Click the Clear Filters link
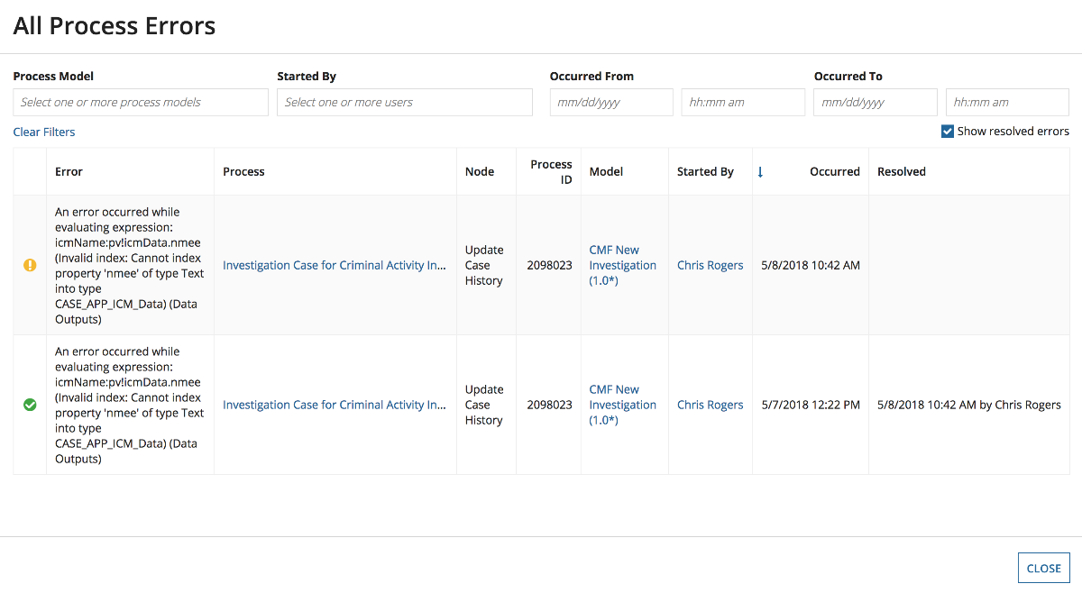Viewport: 1082px width, 593px height. [x=44, y=132]
